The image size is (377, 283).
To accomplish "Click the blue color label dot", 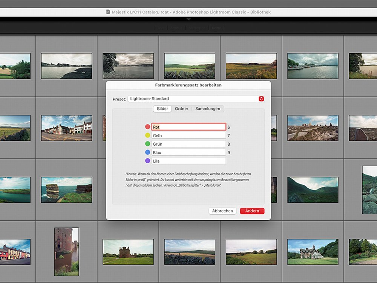I will coord(147,152).
